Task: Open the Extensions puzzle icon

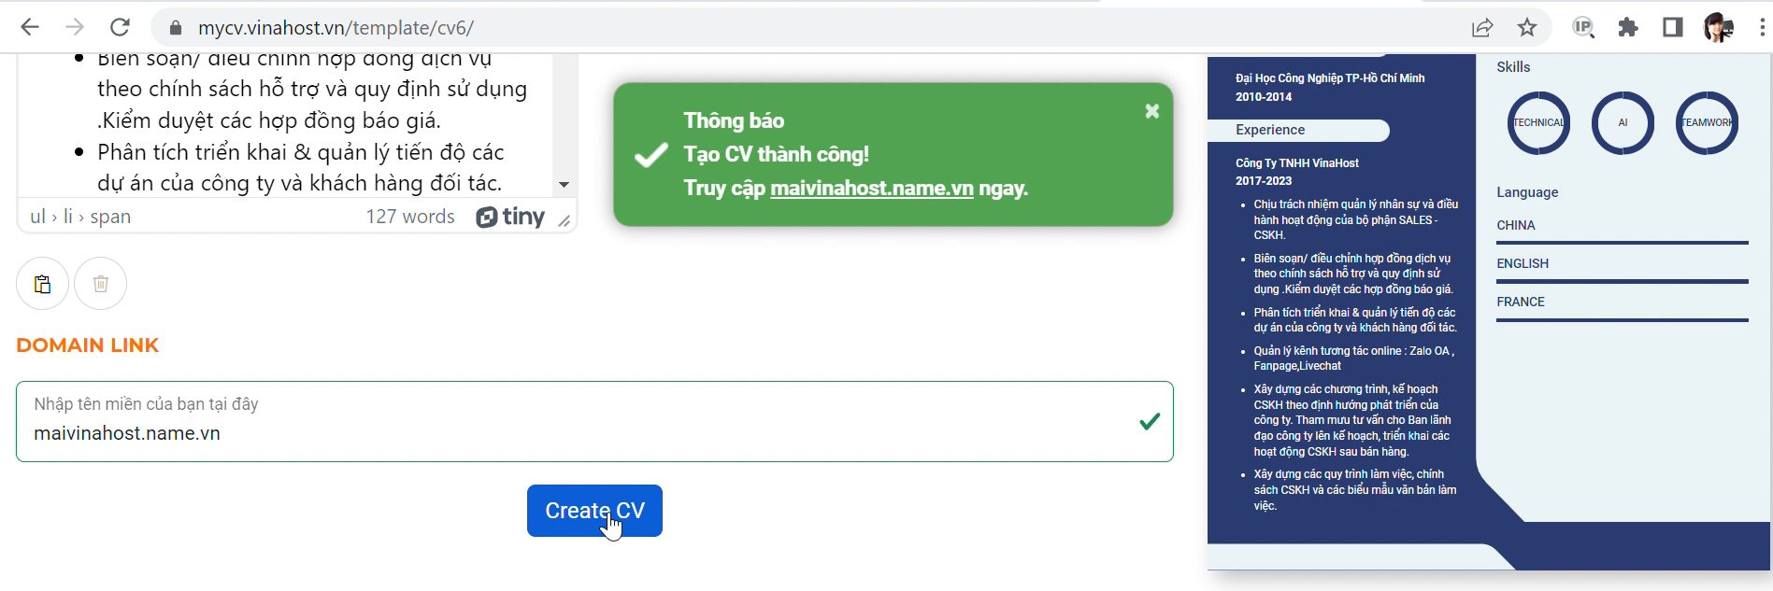Action: pyautogui.click(x=1628, y=27)
